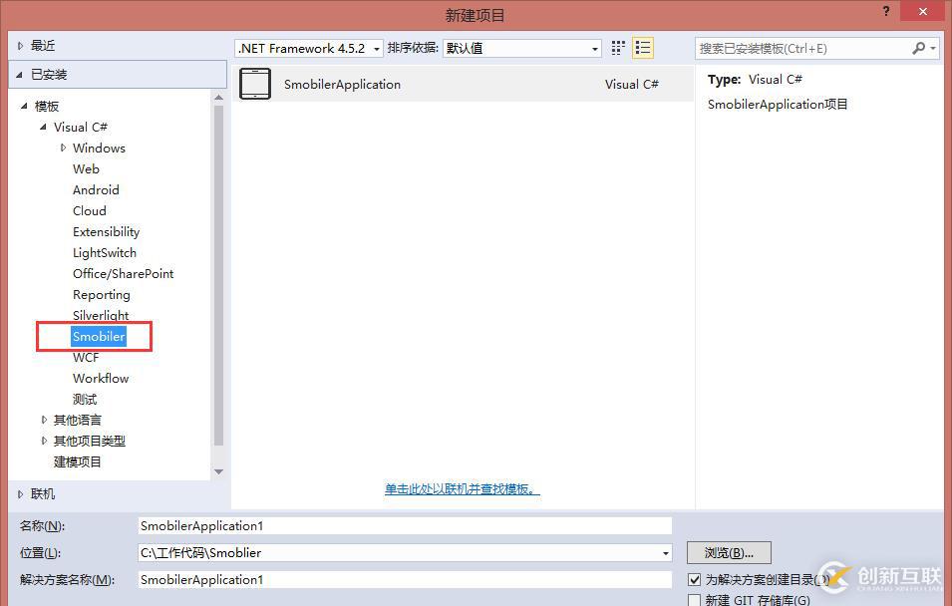
Task: Select the Workflow template category
Action: click(101, 379)
